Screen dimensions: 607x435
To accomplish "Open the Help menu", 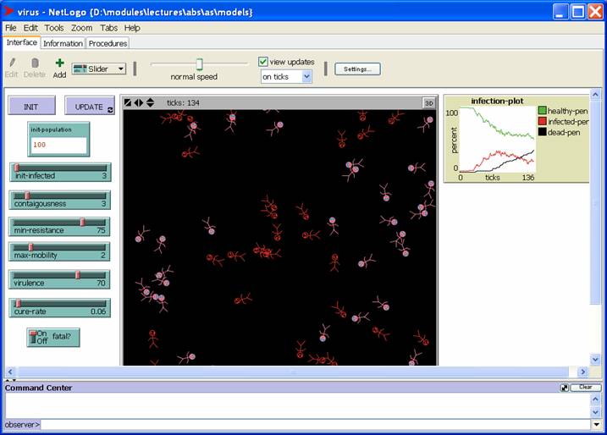I will [x=132, y=28].
